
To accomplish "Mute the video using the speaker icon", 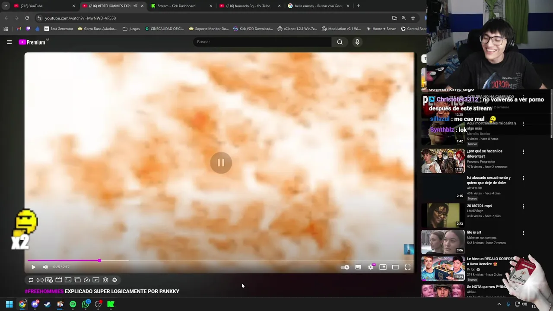I will [45, 267].
